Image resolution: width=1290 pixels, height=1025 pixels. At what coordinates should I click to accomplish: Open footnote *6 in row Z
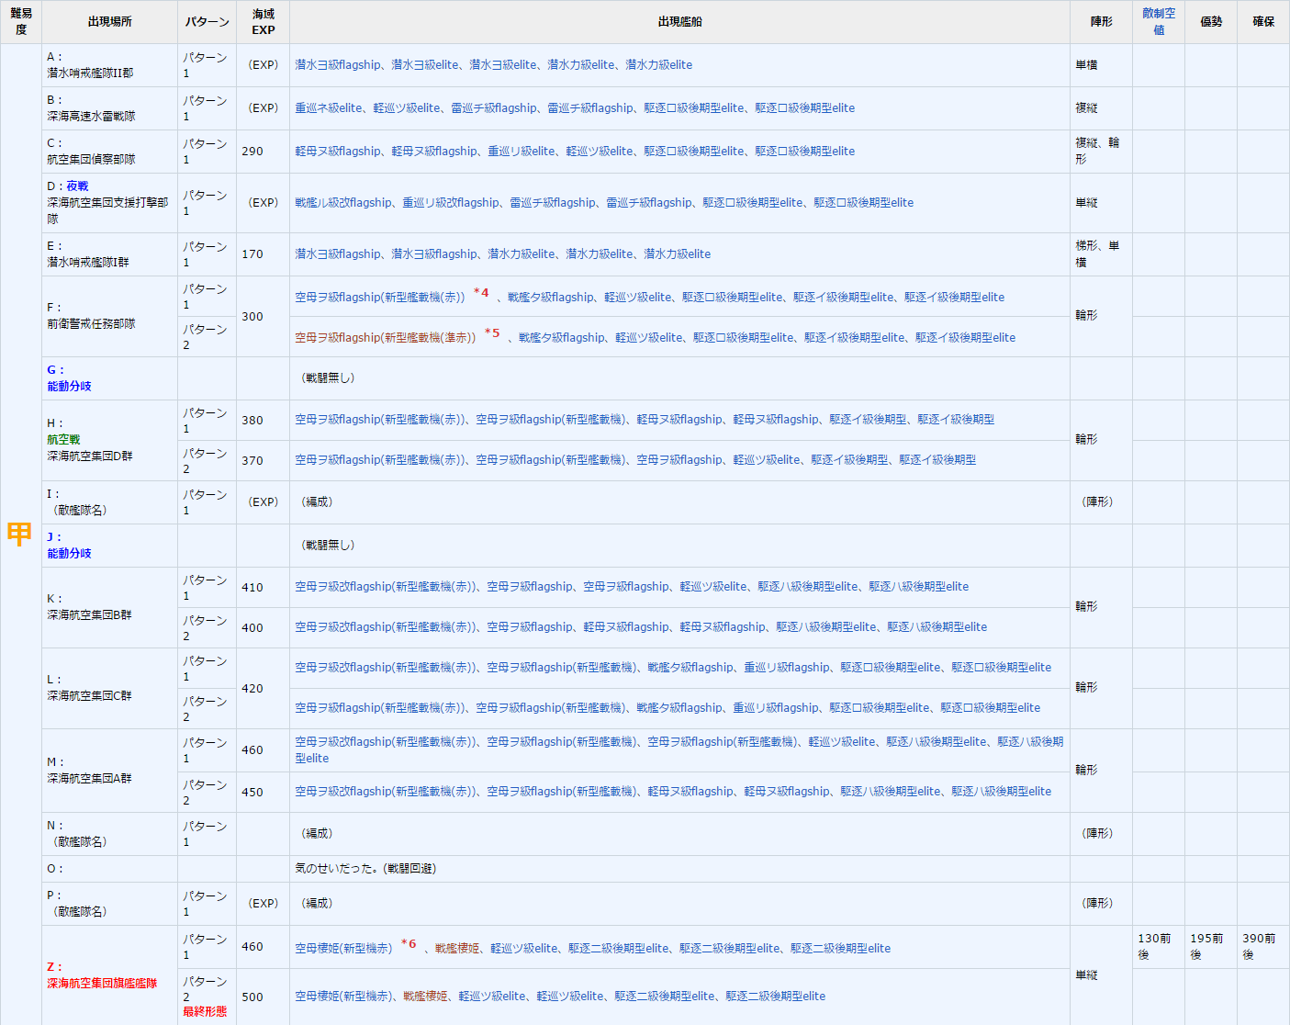(x=409, y=944)
